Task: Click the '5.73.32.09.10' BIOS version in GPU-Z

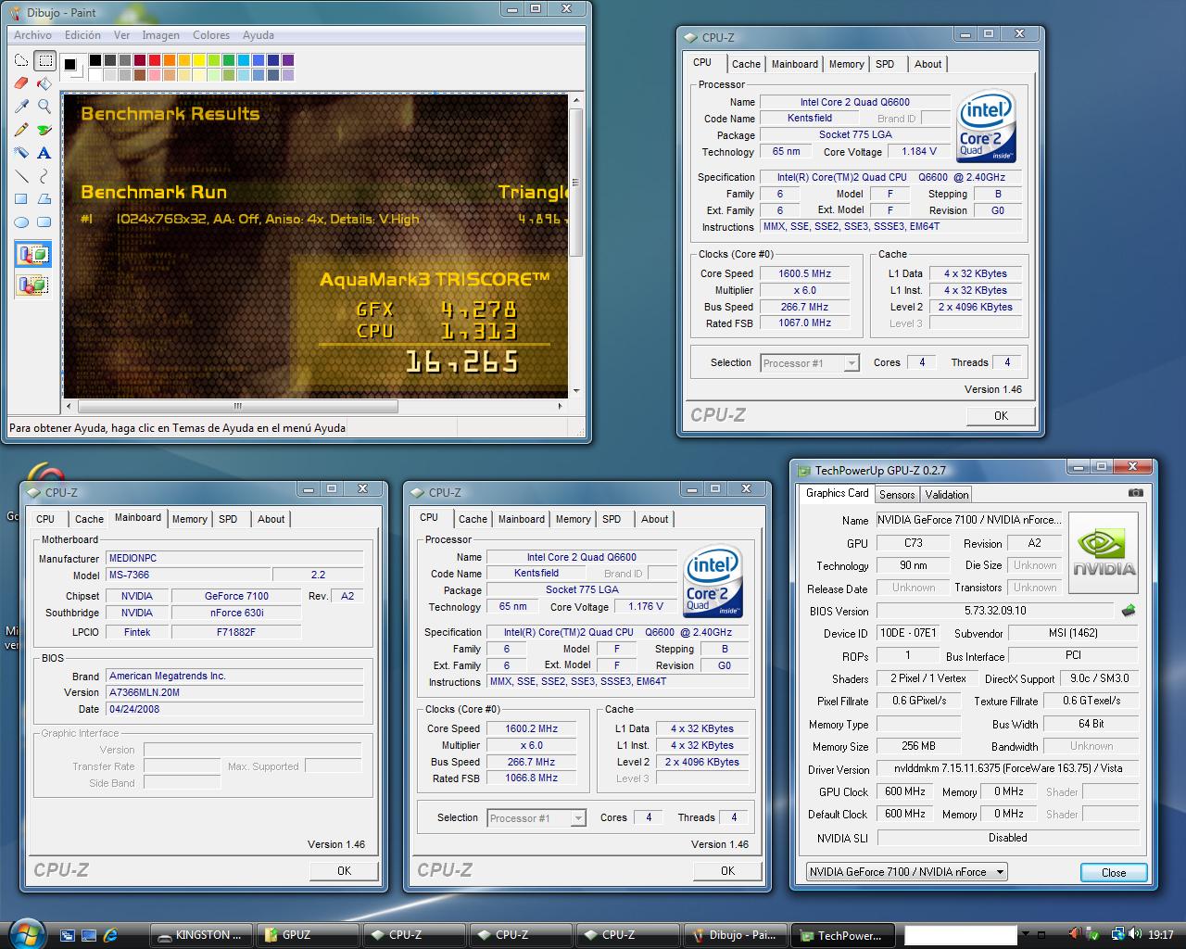Action: (x=995, y=612)
